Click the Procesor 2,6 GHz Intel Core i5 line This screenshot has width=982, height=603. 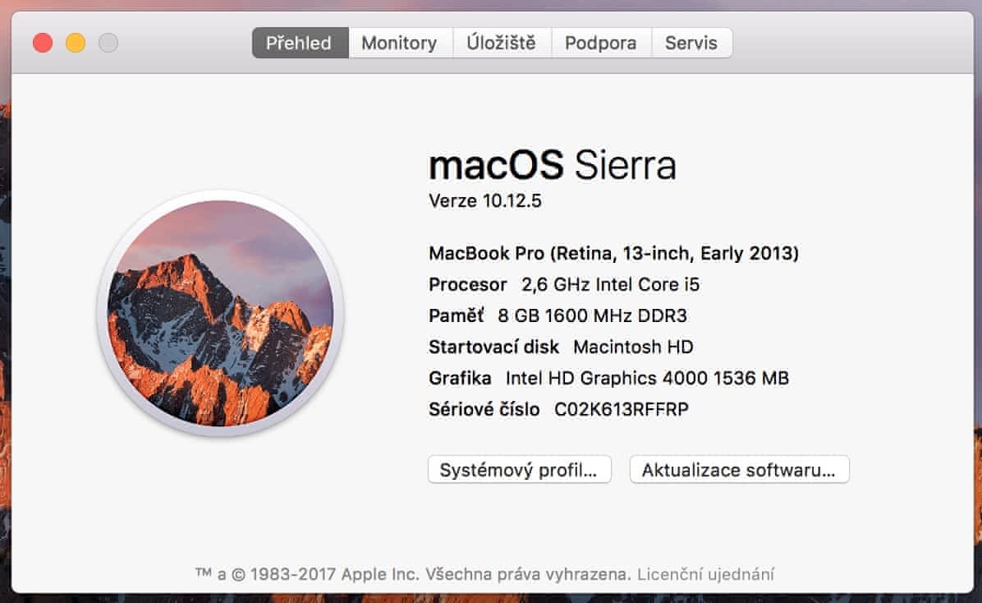click(564, 285)
